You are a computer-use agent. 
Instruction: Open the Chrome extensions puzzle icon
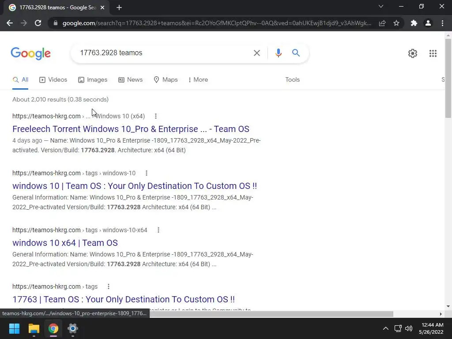(414, 23)
